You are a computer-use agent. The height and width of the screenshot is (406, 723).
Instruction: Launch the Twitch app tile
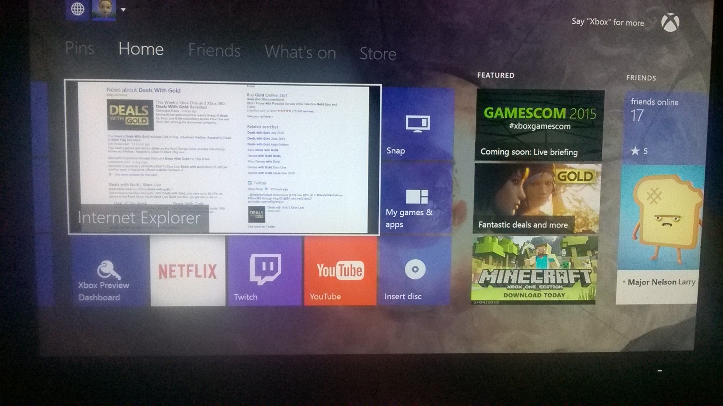pyautogui.click(x=265, y=271)
